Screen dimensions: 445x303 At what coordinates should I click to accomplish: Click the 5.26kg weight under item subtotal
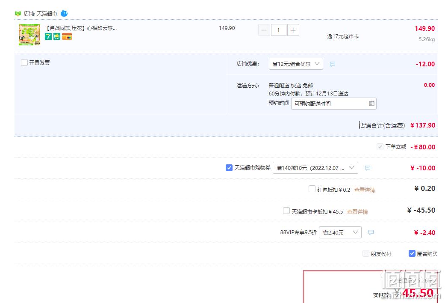coord(427,39)
